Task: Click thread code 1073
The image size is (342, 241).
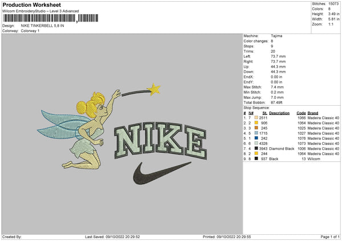Action: 302,144
